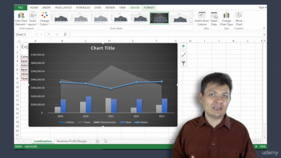Click the formula bar Enter checkmark icon
Image resolution: width=281 pixels, height=158 pixels.
tap(57, 34)
